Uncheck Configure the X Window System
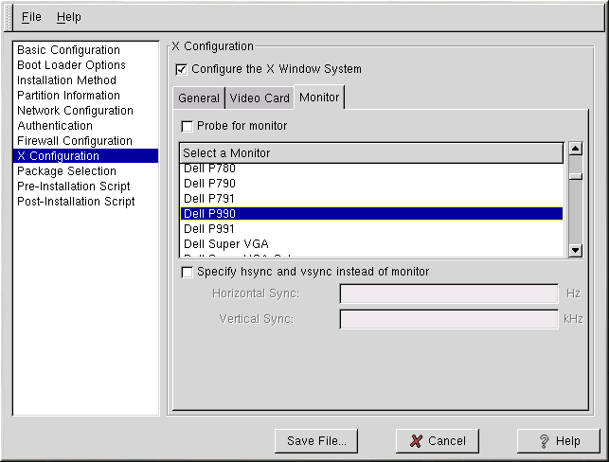Screen dimensions: 609x462 point(182,69)
